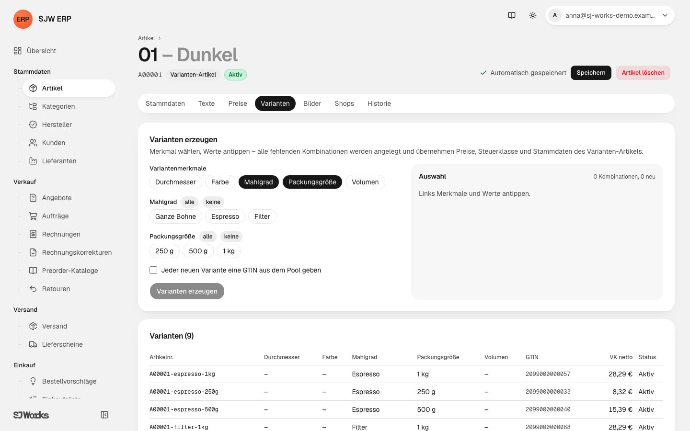690x431 pixels.
Task: Click the Lieferscheine truck icon
Action: (x=33, y=344)
